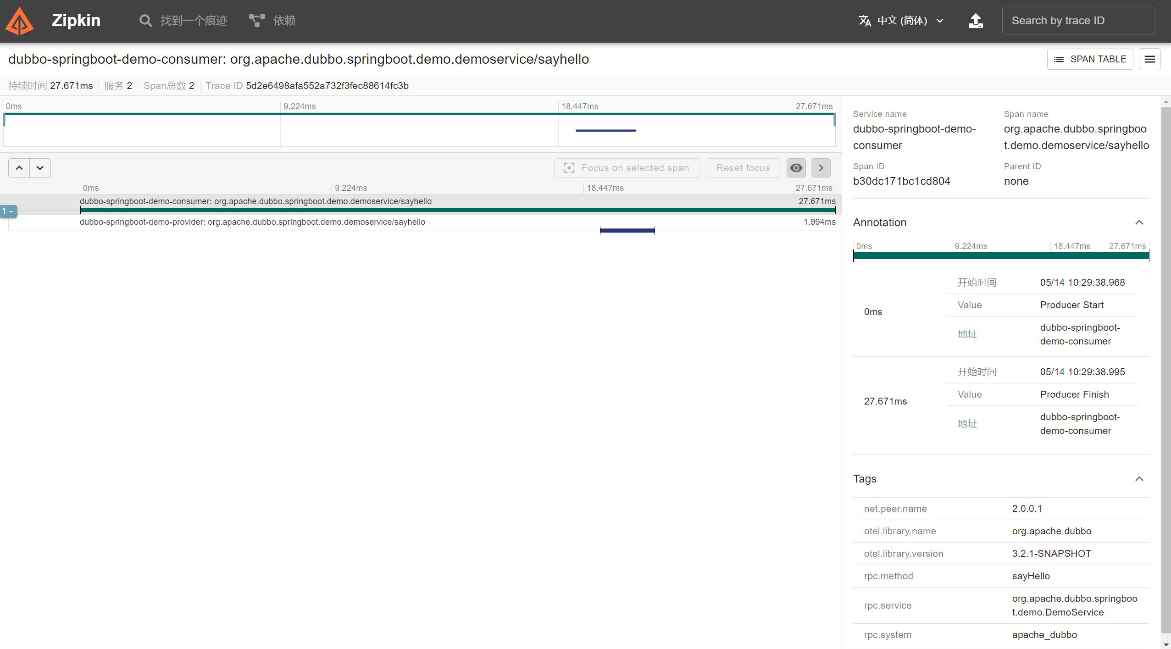Collapse span detail panel with right chevron
Screen dimensions: 1171x649
click(821, 168)
